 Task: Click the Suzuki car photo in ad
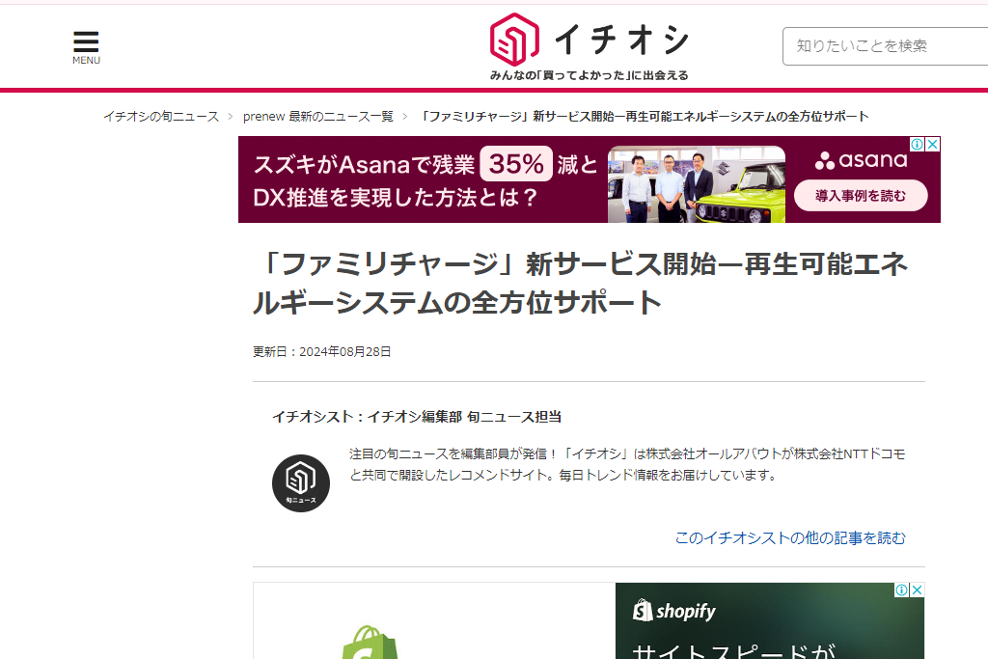(x=697, y=184)
